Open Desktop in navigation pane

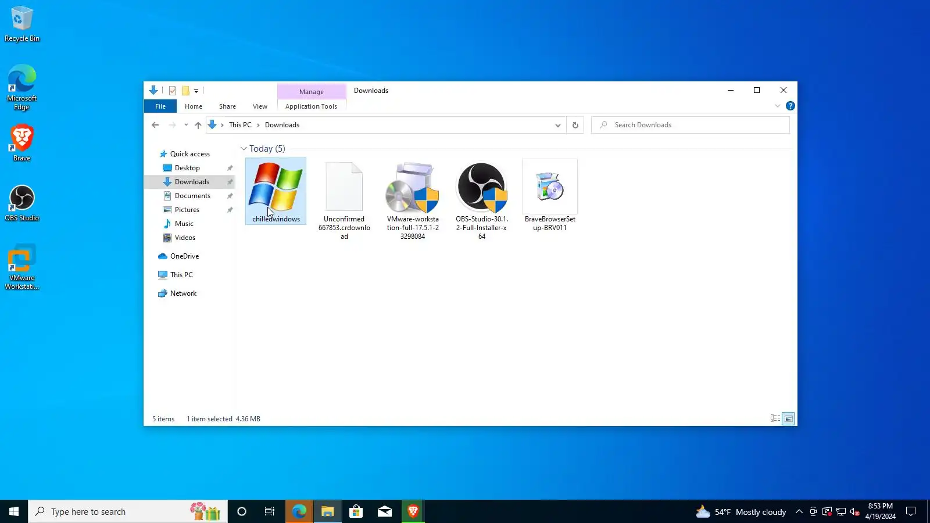(187, 168)
